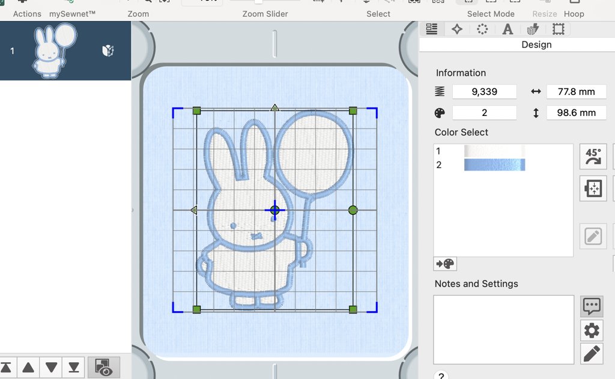
Task: Click the Zoom toolbar label
Action: click(x=138, y=14)
